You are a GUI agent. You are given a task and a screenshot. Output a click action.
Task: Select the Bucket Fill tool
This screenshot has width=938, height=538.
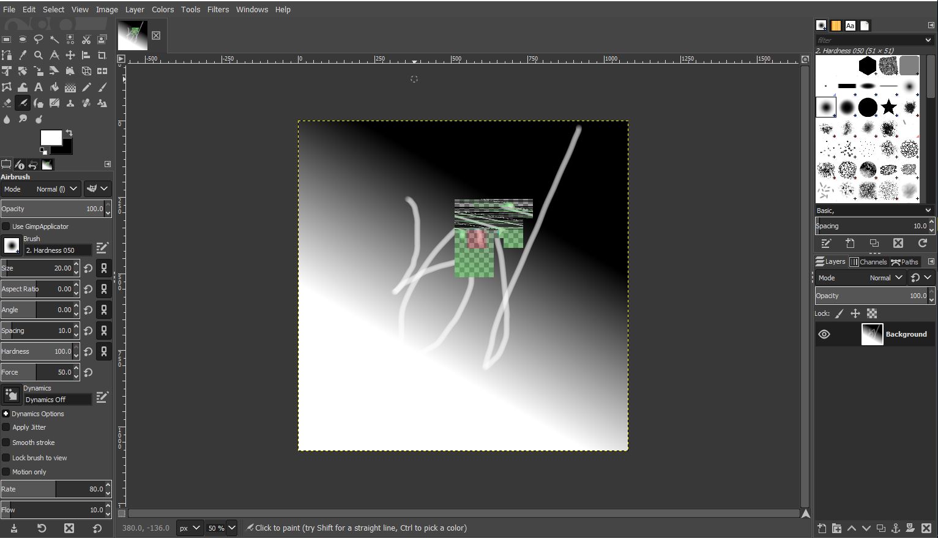point(54,87)
